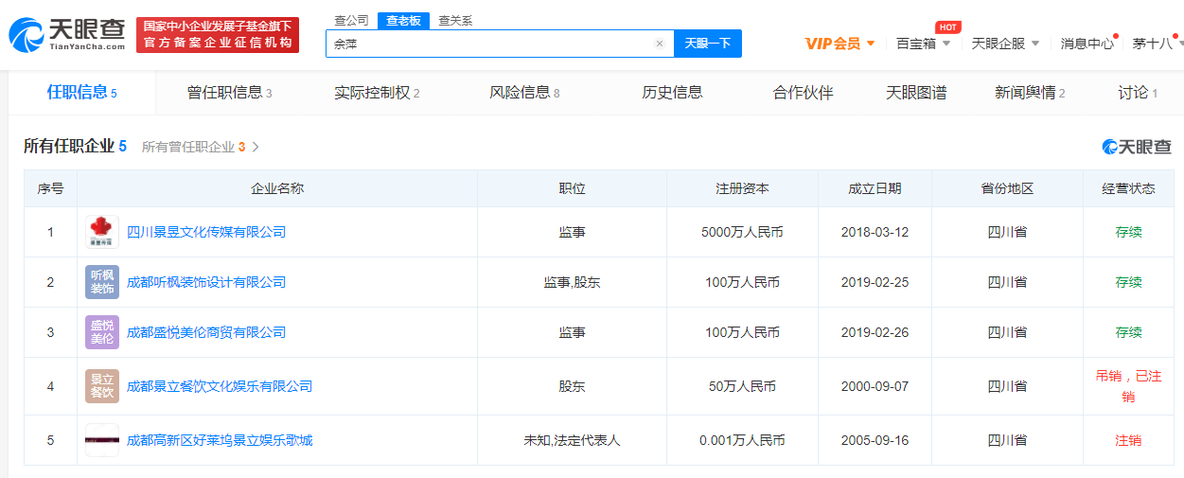Image resolution: width=1184 pixels, height=478 pixels.
Task: Click the 经营状态 column header
Action: (x=1128, y=188)
